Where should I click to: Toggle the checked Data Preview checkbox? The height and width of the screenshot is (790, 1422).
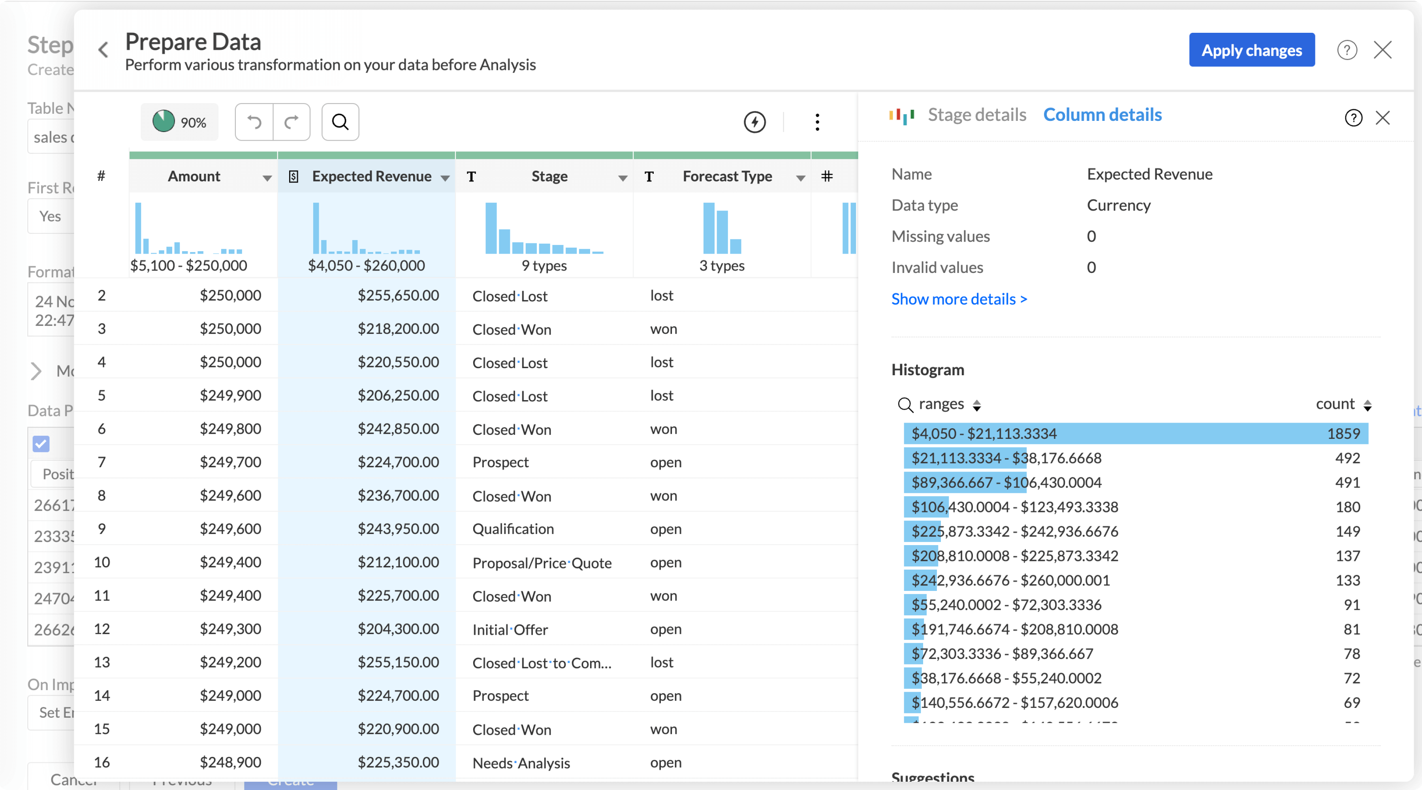coord(41,444)
